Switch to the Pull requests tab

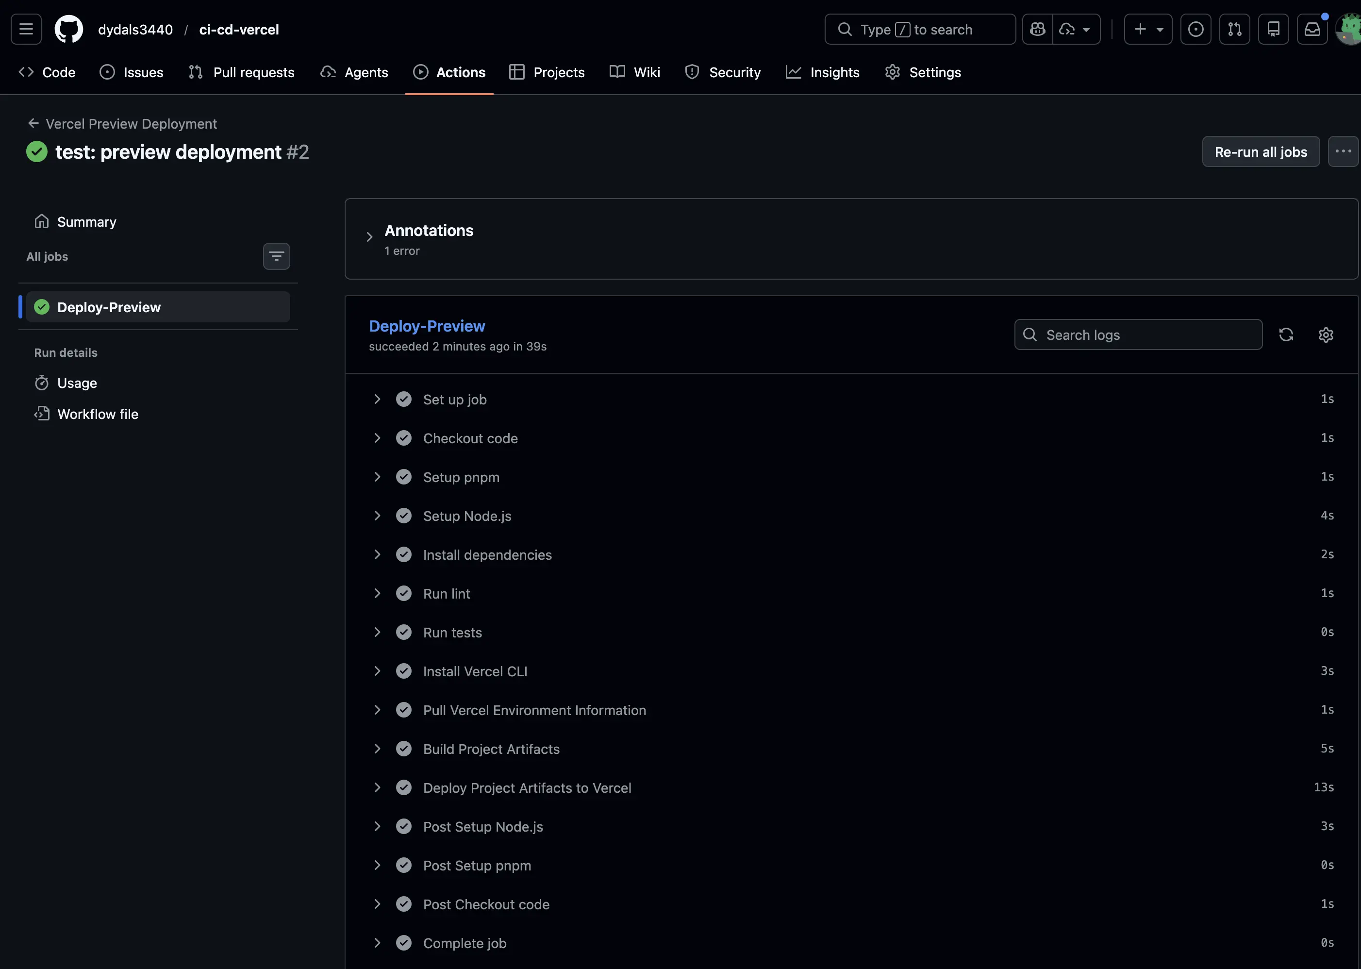(x=242, y=71)
